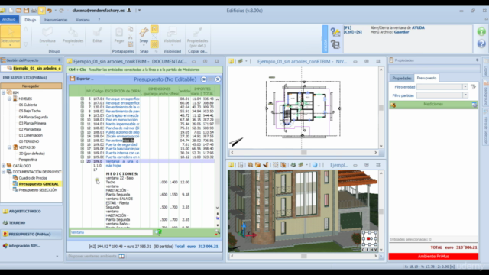Click the copy icon in Portapapeles group
This screenshot has height=275, width=489.
click(131, 29)
